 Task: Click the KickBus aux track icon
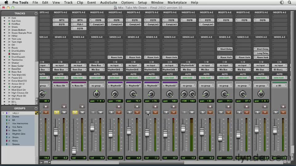(9, 24)
